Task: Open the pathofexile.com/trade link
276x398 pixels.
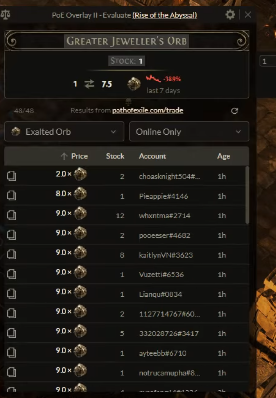Action: click(x=147, y=110)
